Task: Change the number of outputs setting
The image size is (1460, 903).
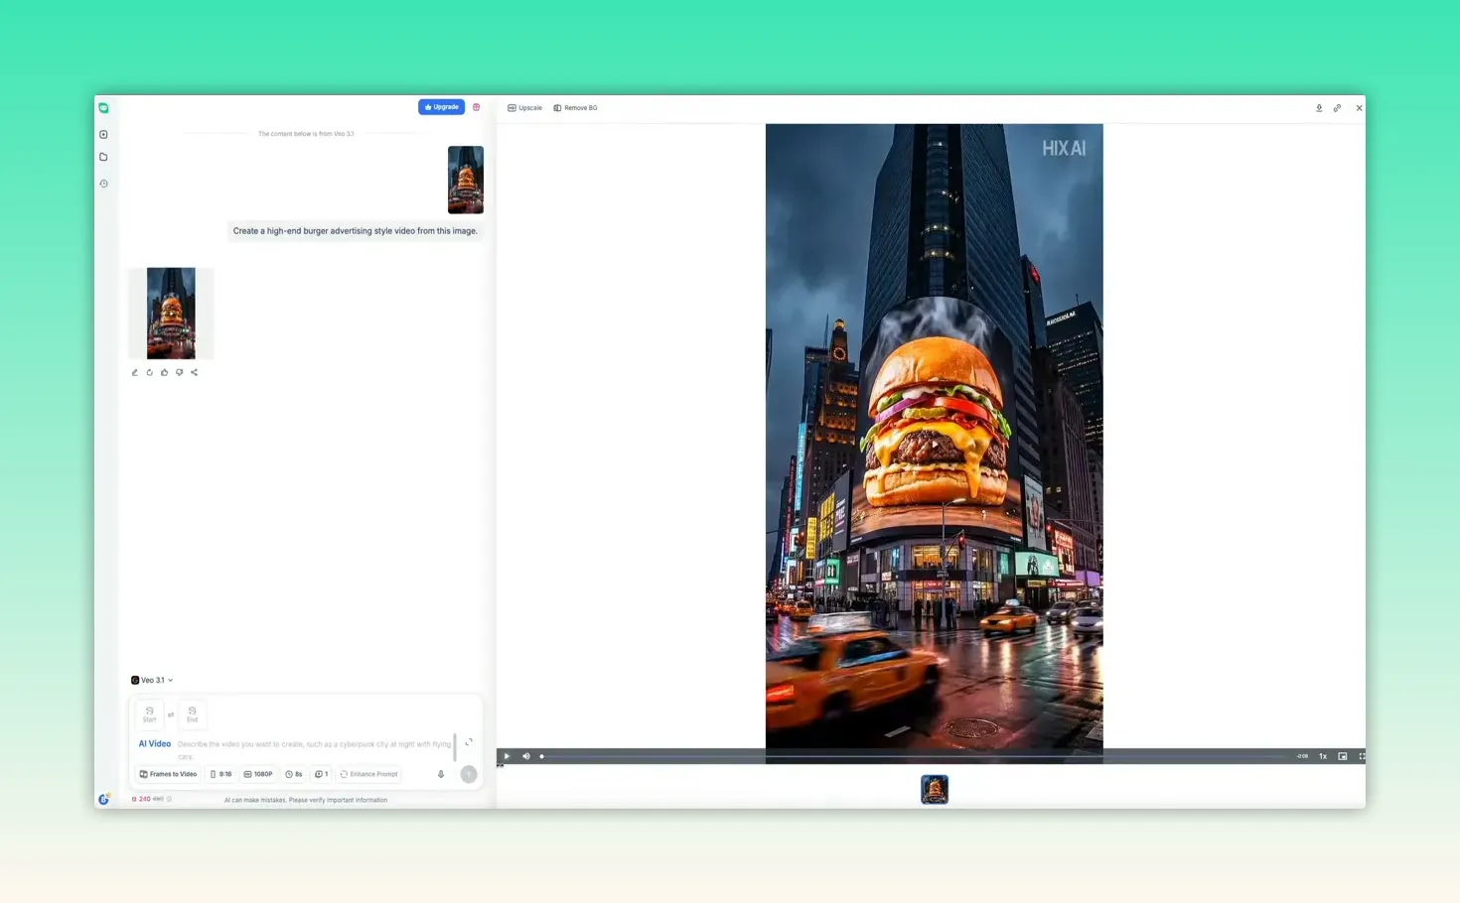Action: point(322,774)
